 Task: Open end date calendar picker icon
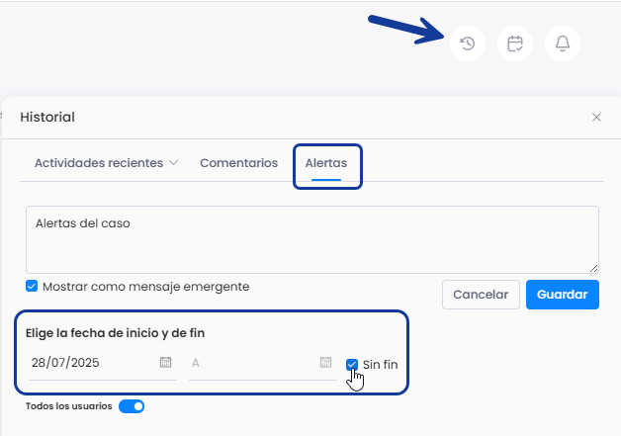click(x=325, y=362)
